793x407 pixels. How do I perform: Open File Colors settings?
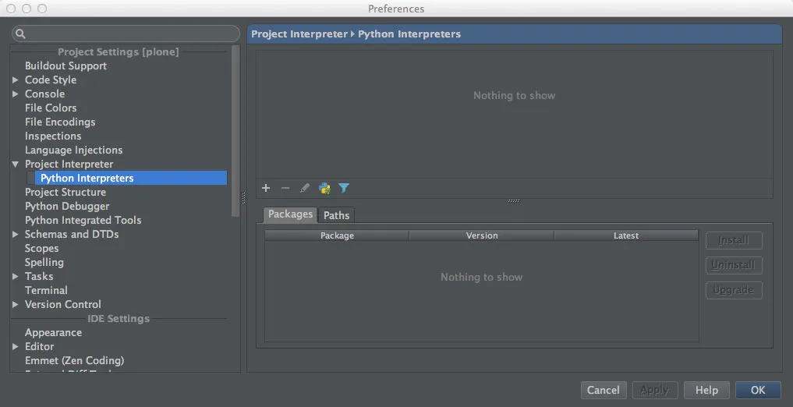51,108
